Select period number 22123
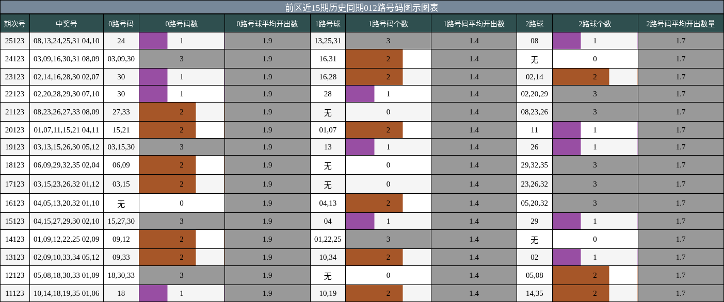724x302 pixels. coord(15,94)
